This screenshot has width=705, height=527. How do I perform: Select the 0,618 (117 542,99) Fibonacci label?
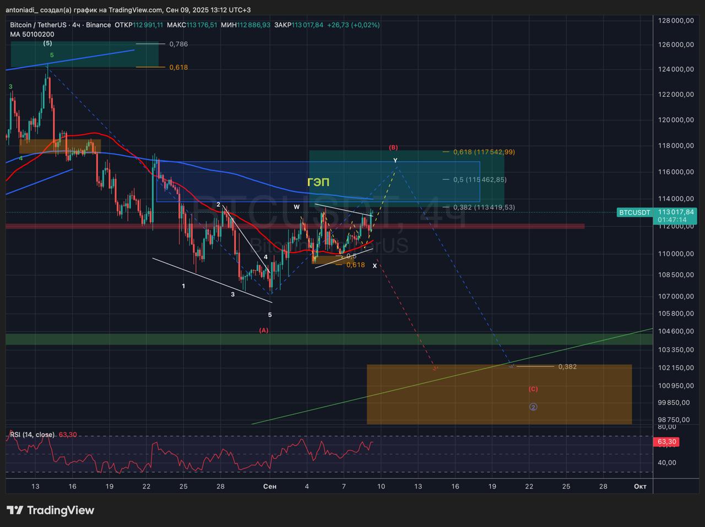point(484,152)
